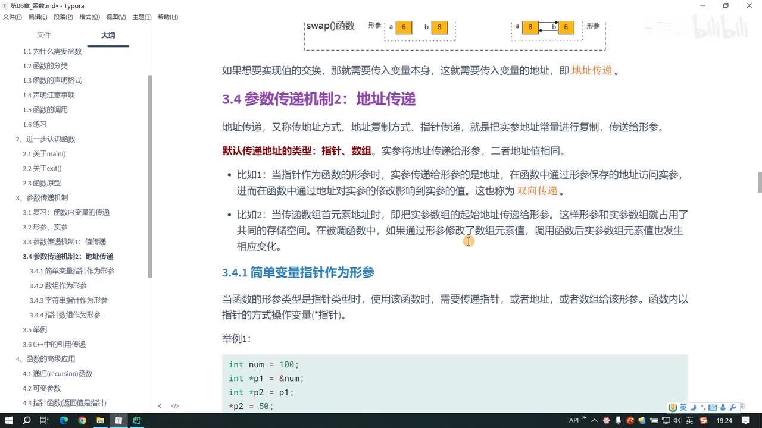
Task: Click the battery icon in the tray
Action: tap(654, 421)
